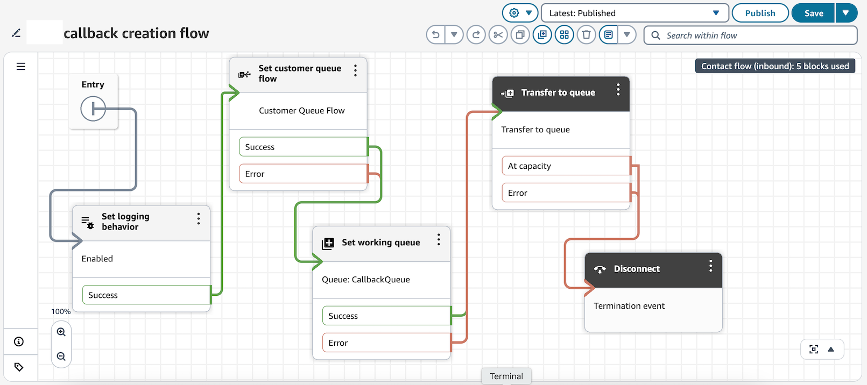Image resolution: width=867 pixels, height=385 pixels.
Task: Zoom out of the flow canvas
Action: pyautogui.click(x=61, y=357)
